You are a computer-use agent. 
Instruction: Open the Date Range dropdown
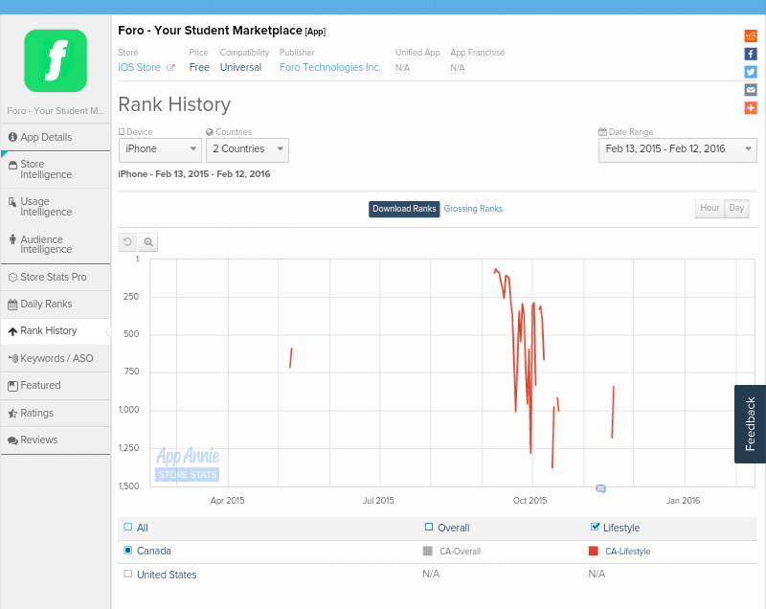678,149
